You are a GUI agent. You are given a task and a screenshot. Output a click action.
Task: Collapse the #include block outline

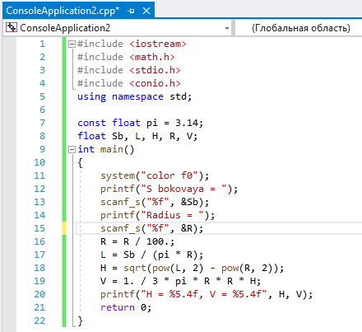coord(72,44)
